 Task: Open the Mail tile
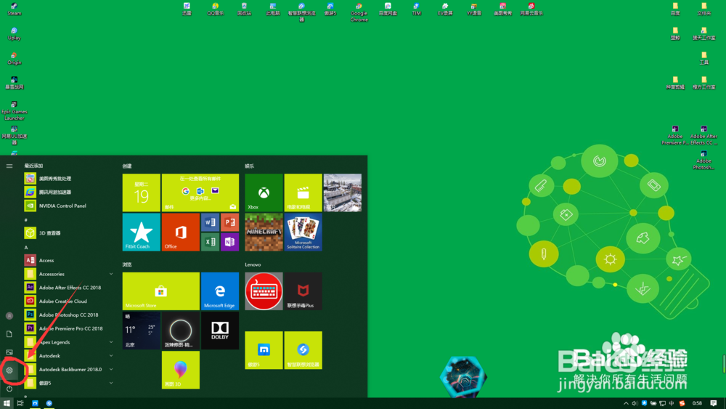pos(200,193)
